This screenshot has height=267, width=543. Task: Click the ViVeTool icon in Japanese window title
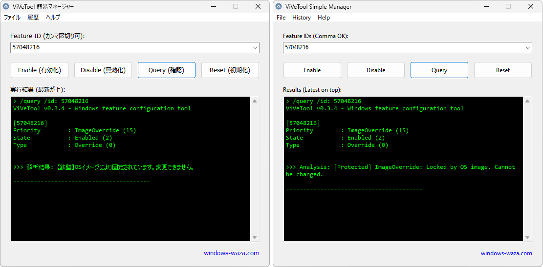pos(6,7)
